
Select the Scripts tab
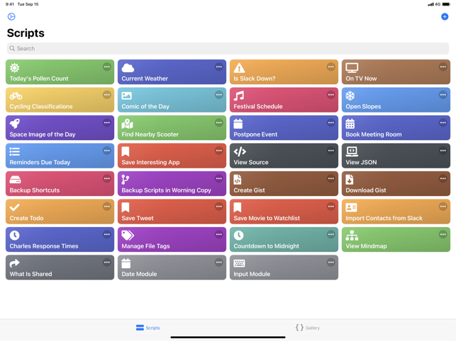click(x=148, y=328)
